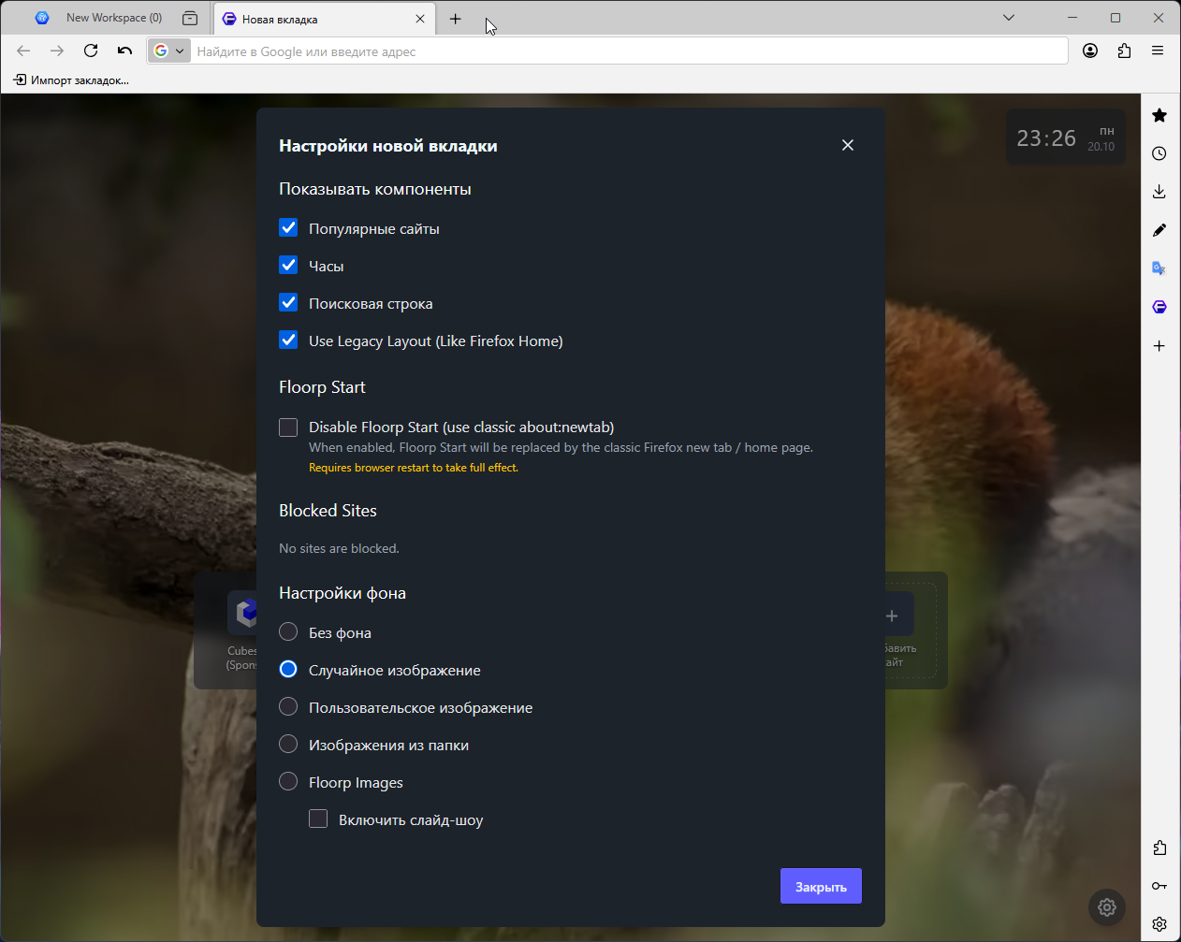The height and width of the screenshot is (942, 1181).
Task: Click the undo closed tab arrow icon
Action: point(124,51)
